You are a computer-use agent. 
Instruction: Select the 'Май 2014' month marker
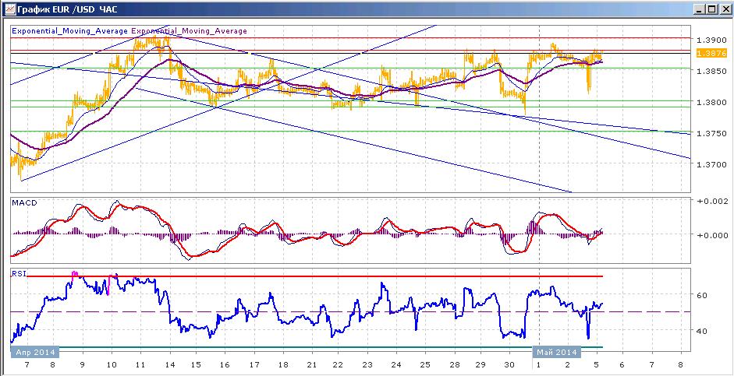click(558, 352)
